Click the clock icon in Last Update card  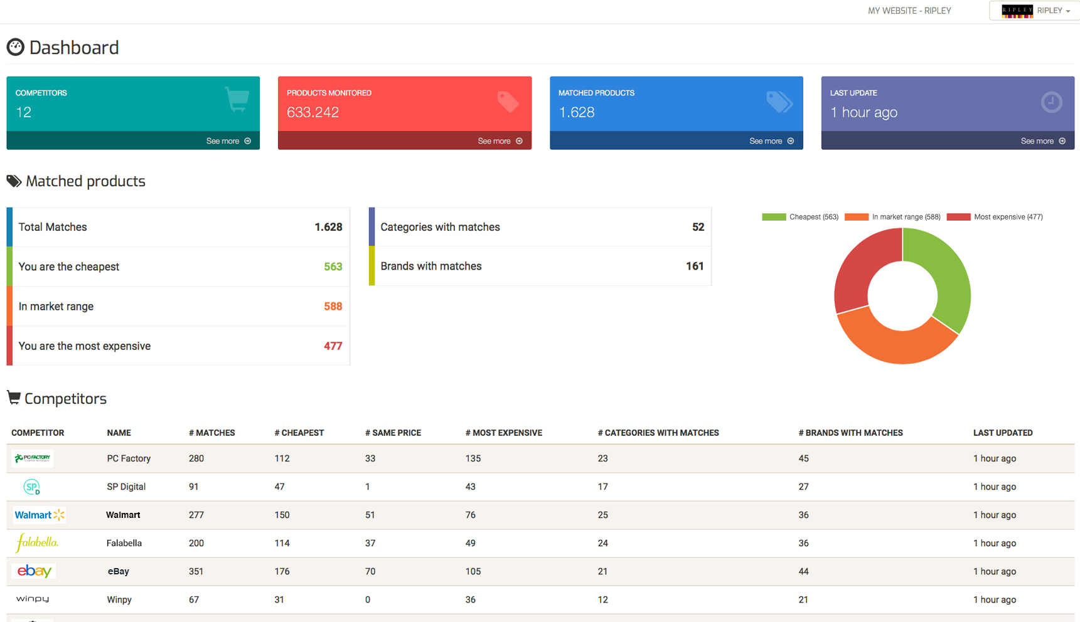(1051, 102)
